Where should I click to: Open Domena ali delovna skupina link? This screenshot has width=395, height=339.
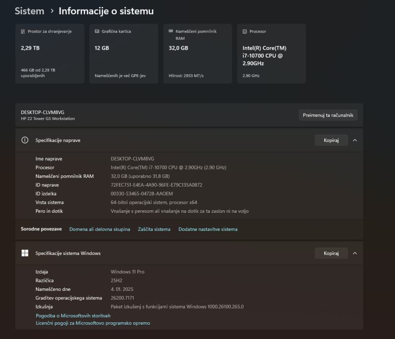(100, 229)
